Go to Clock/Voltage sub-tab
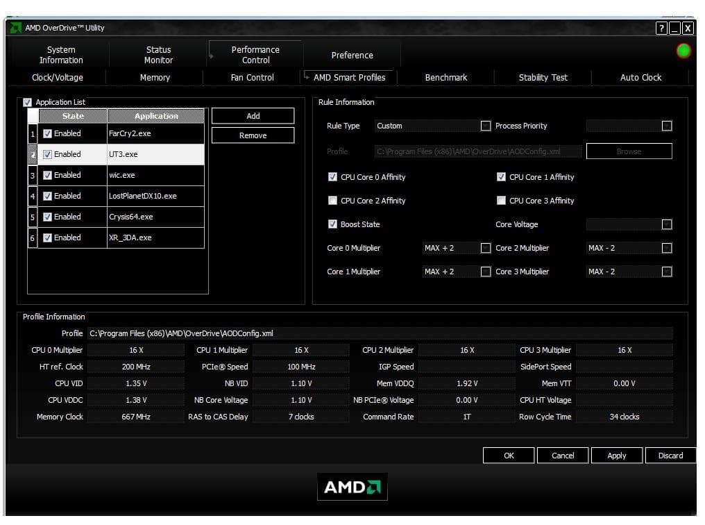705x525 pixels. (x=58, y=77)
